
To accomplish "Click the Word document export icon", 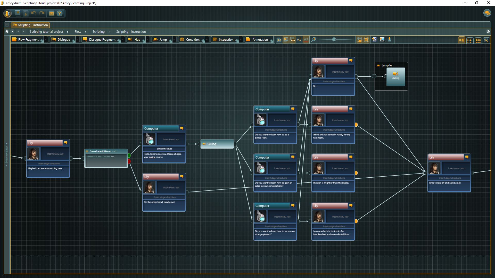I will coord(374,40).
